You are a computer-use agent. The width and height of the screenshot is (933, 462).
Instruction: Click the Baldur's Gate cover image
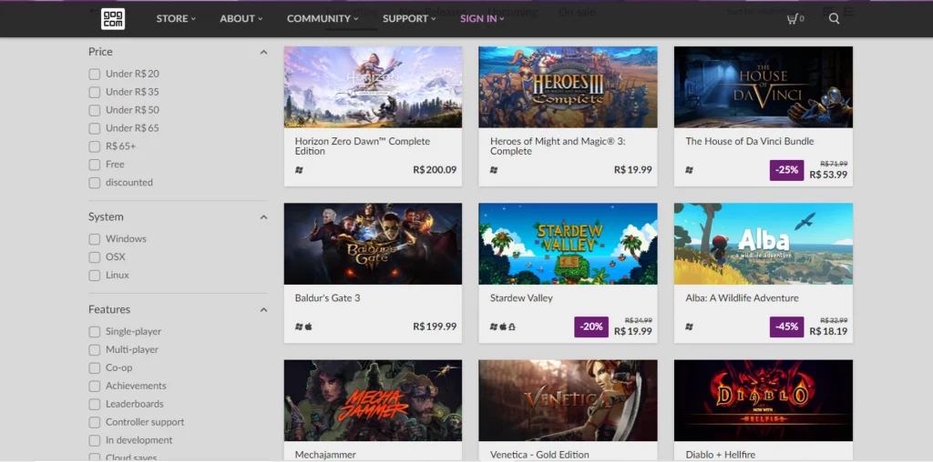[x=373, y=244]
